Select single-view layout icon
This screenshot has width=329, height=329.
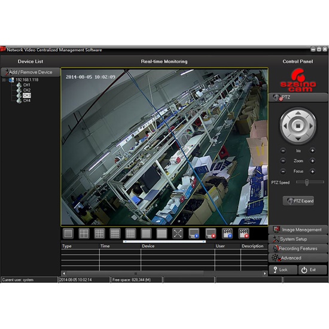68,233
